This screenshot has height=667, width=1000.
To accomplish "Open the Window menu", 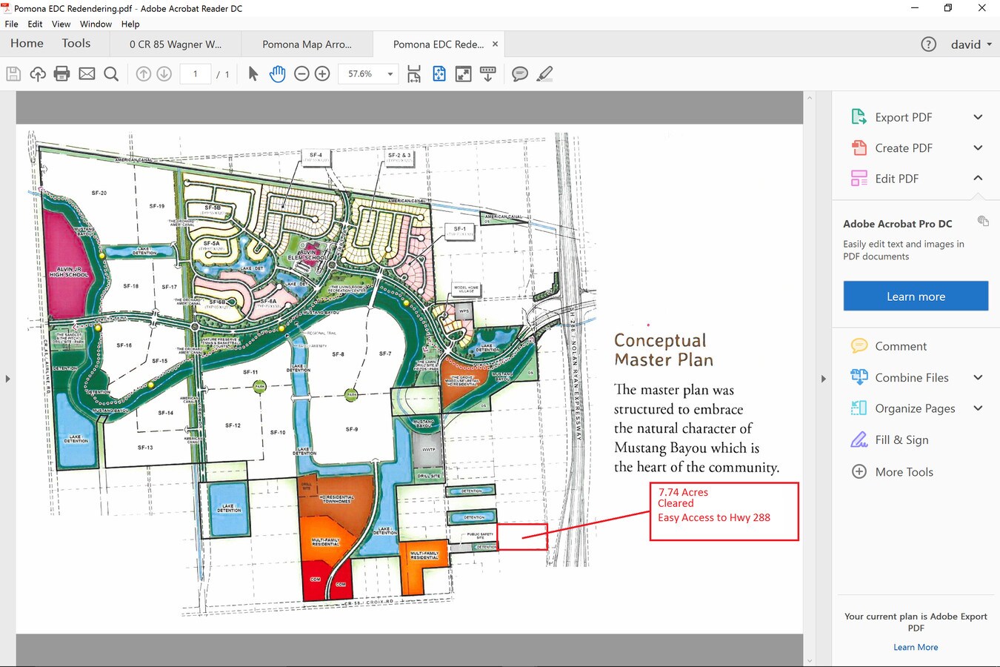I will click(x=96, y=24).
